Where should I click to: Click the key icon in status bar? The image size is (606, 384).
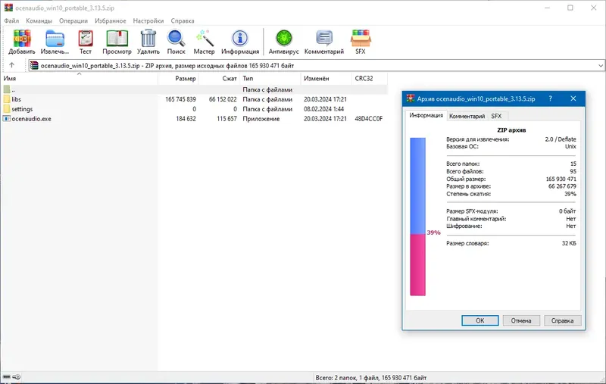[x=17, y=377]
